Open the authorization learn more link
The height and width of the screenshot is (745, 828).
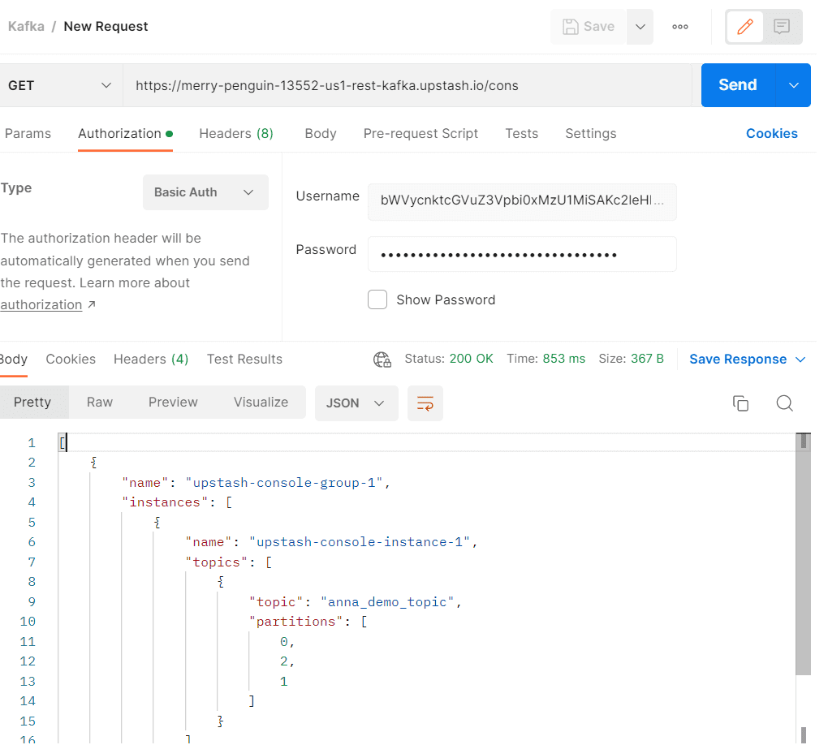pyautogui.click(x=41, y=304)
